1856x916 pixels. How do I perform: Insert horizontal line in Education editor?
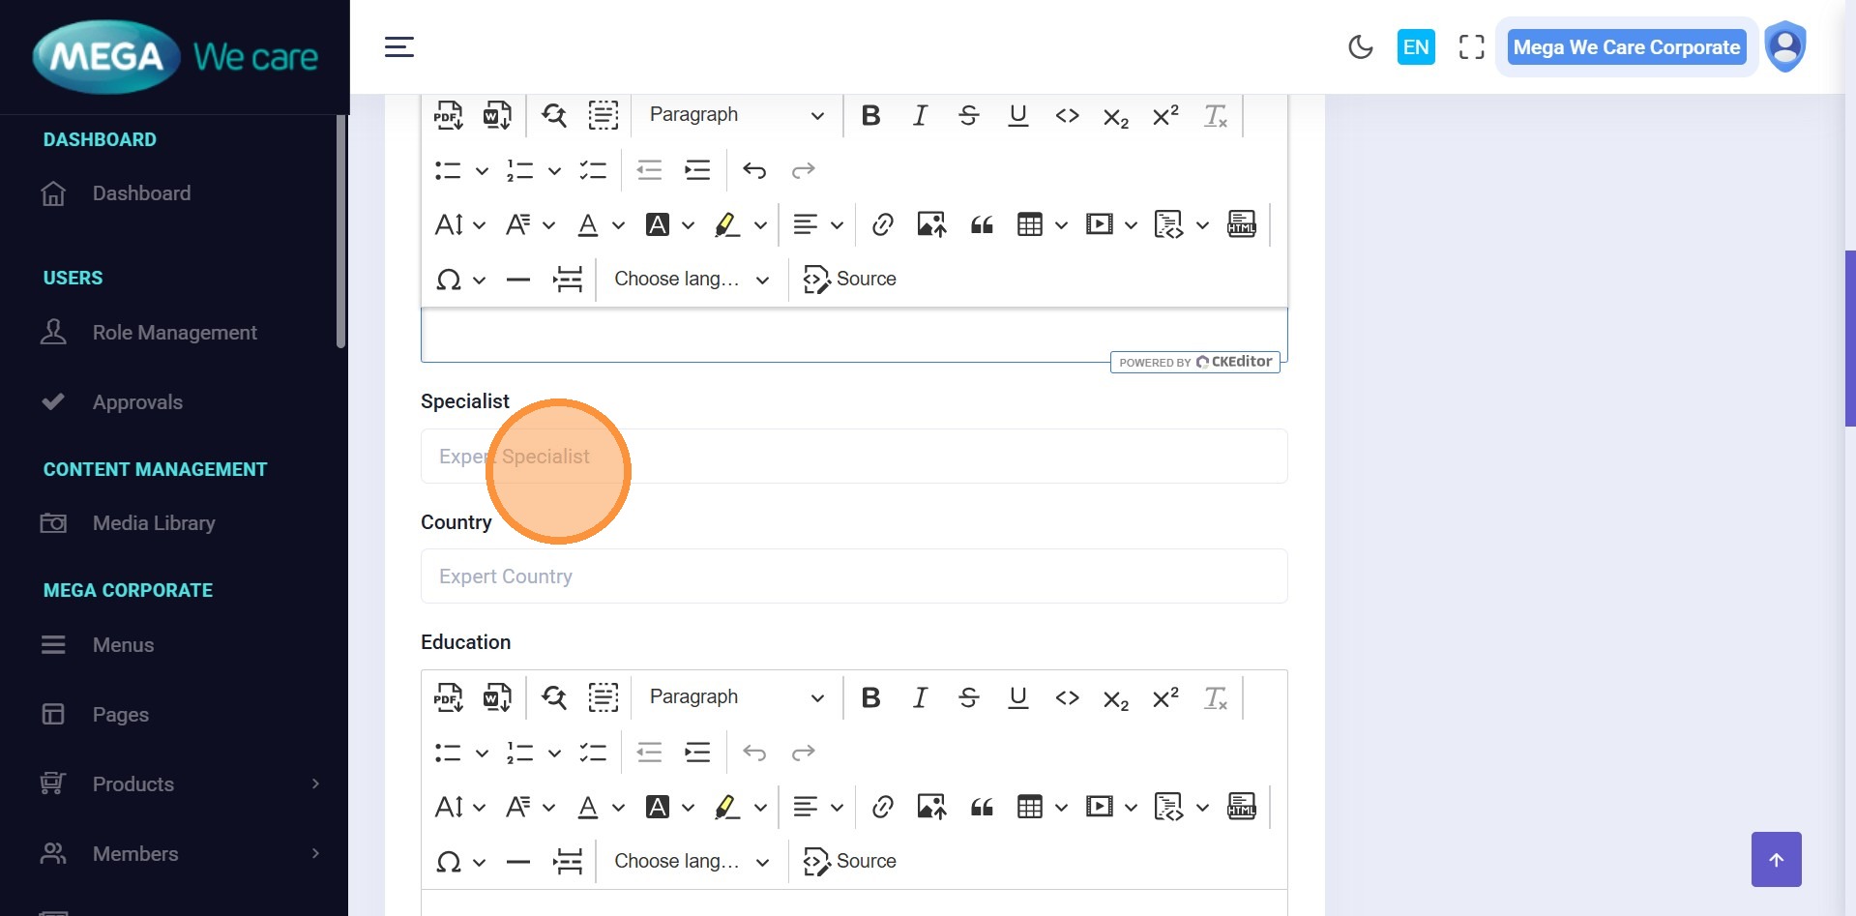pyautogui.click(x=518, y=862)
